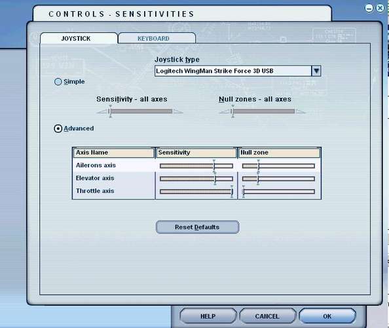Screen dimensions: 389x328
Task: Click the Ailerons axis sensitivity slider
Action: (196, 166)
